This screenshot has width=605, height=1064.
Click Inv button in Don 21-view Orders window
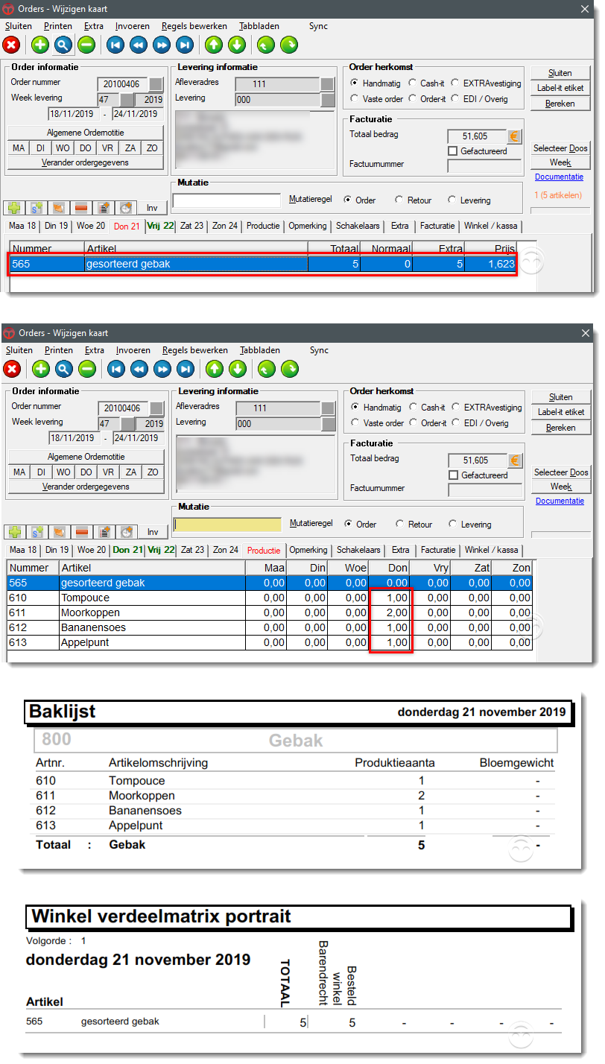[152, 208]
